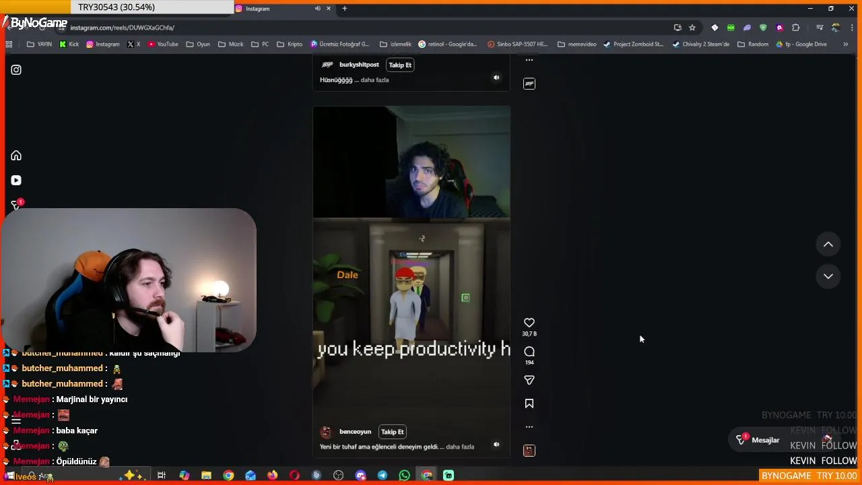Viewport: 862px width, 485px height.
Task: Open the Sinbo SAP-5507 bookmark
Action: pyautogui.click(x=518, y=44)
